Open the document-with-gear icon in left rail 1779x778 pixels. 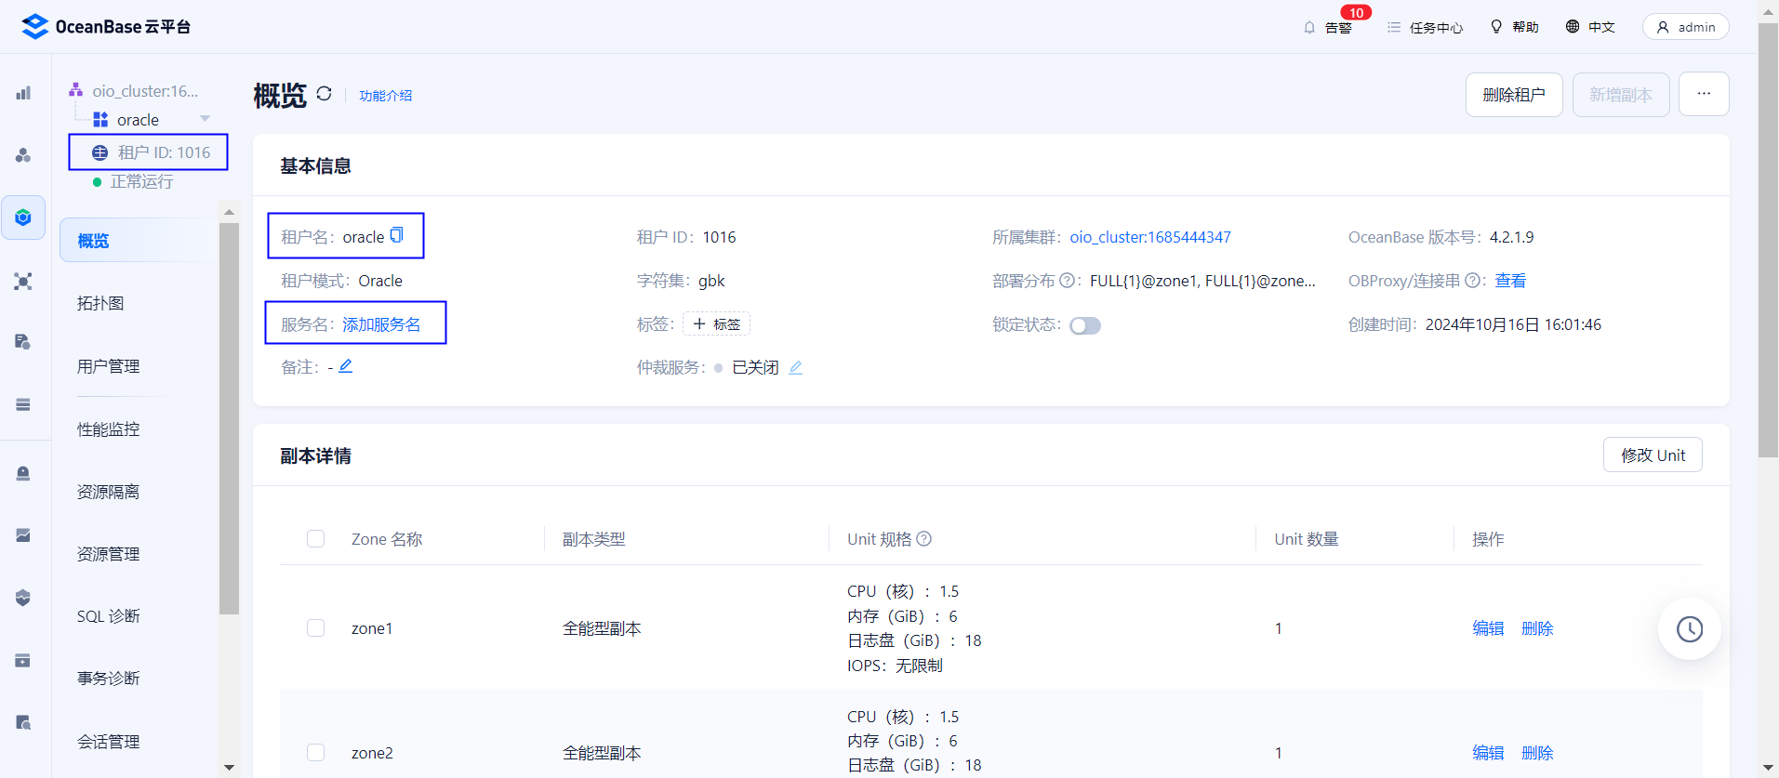point(23,342)
